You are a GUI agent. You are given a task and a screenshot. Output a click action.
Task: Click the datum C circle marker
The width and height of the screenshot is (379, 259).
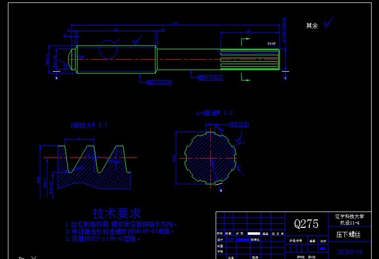[285, 78]
